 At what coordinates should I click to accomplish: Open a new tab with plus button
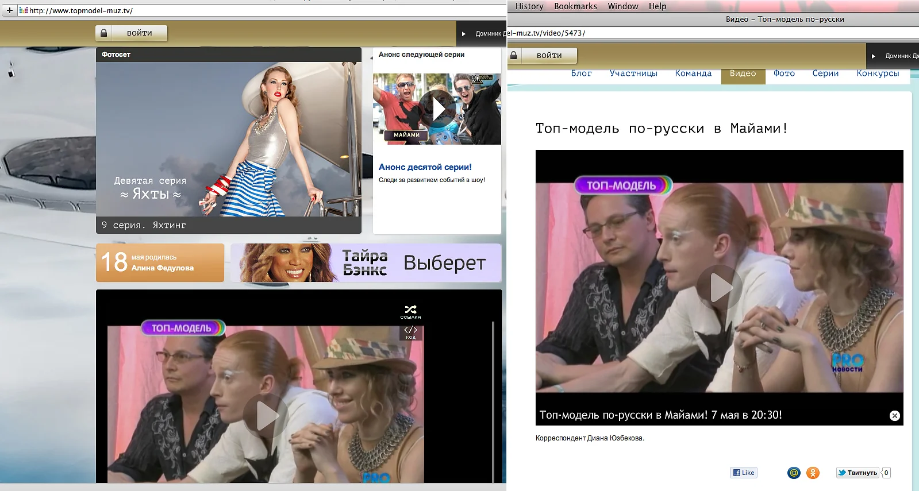[x=9, y=10]
